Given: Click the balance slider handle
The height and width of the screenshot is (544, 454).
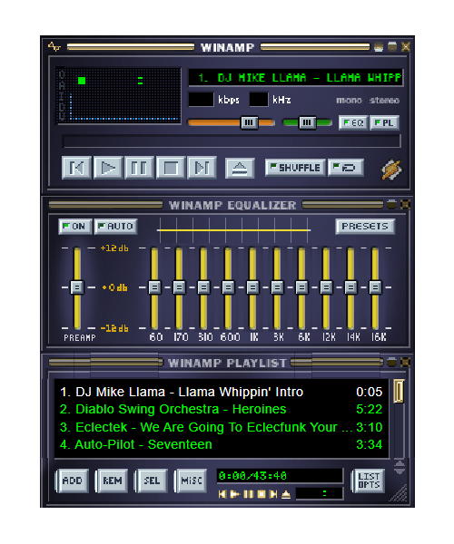Looking at the screenshot, I should (x=307, y=122).
